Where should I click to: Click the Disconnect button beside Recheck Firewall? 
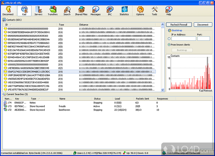tap(203, 25)
